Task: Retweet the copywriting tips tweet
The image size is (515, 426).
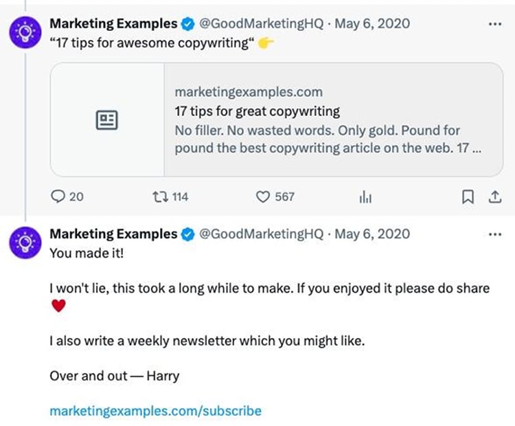Action: pos(159,197)
